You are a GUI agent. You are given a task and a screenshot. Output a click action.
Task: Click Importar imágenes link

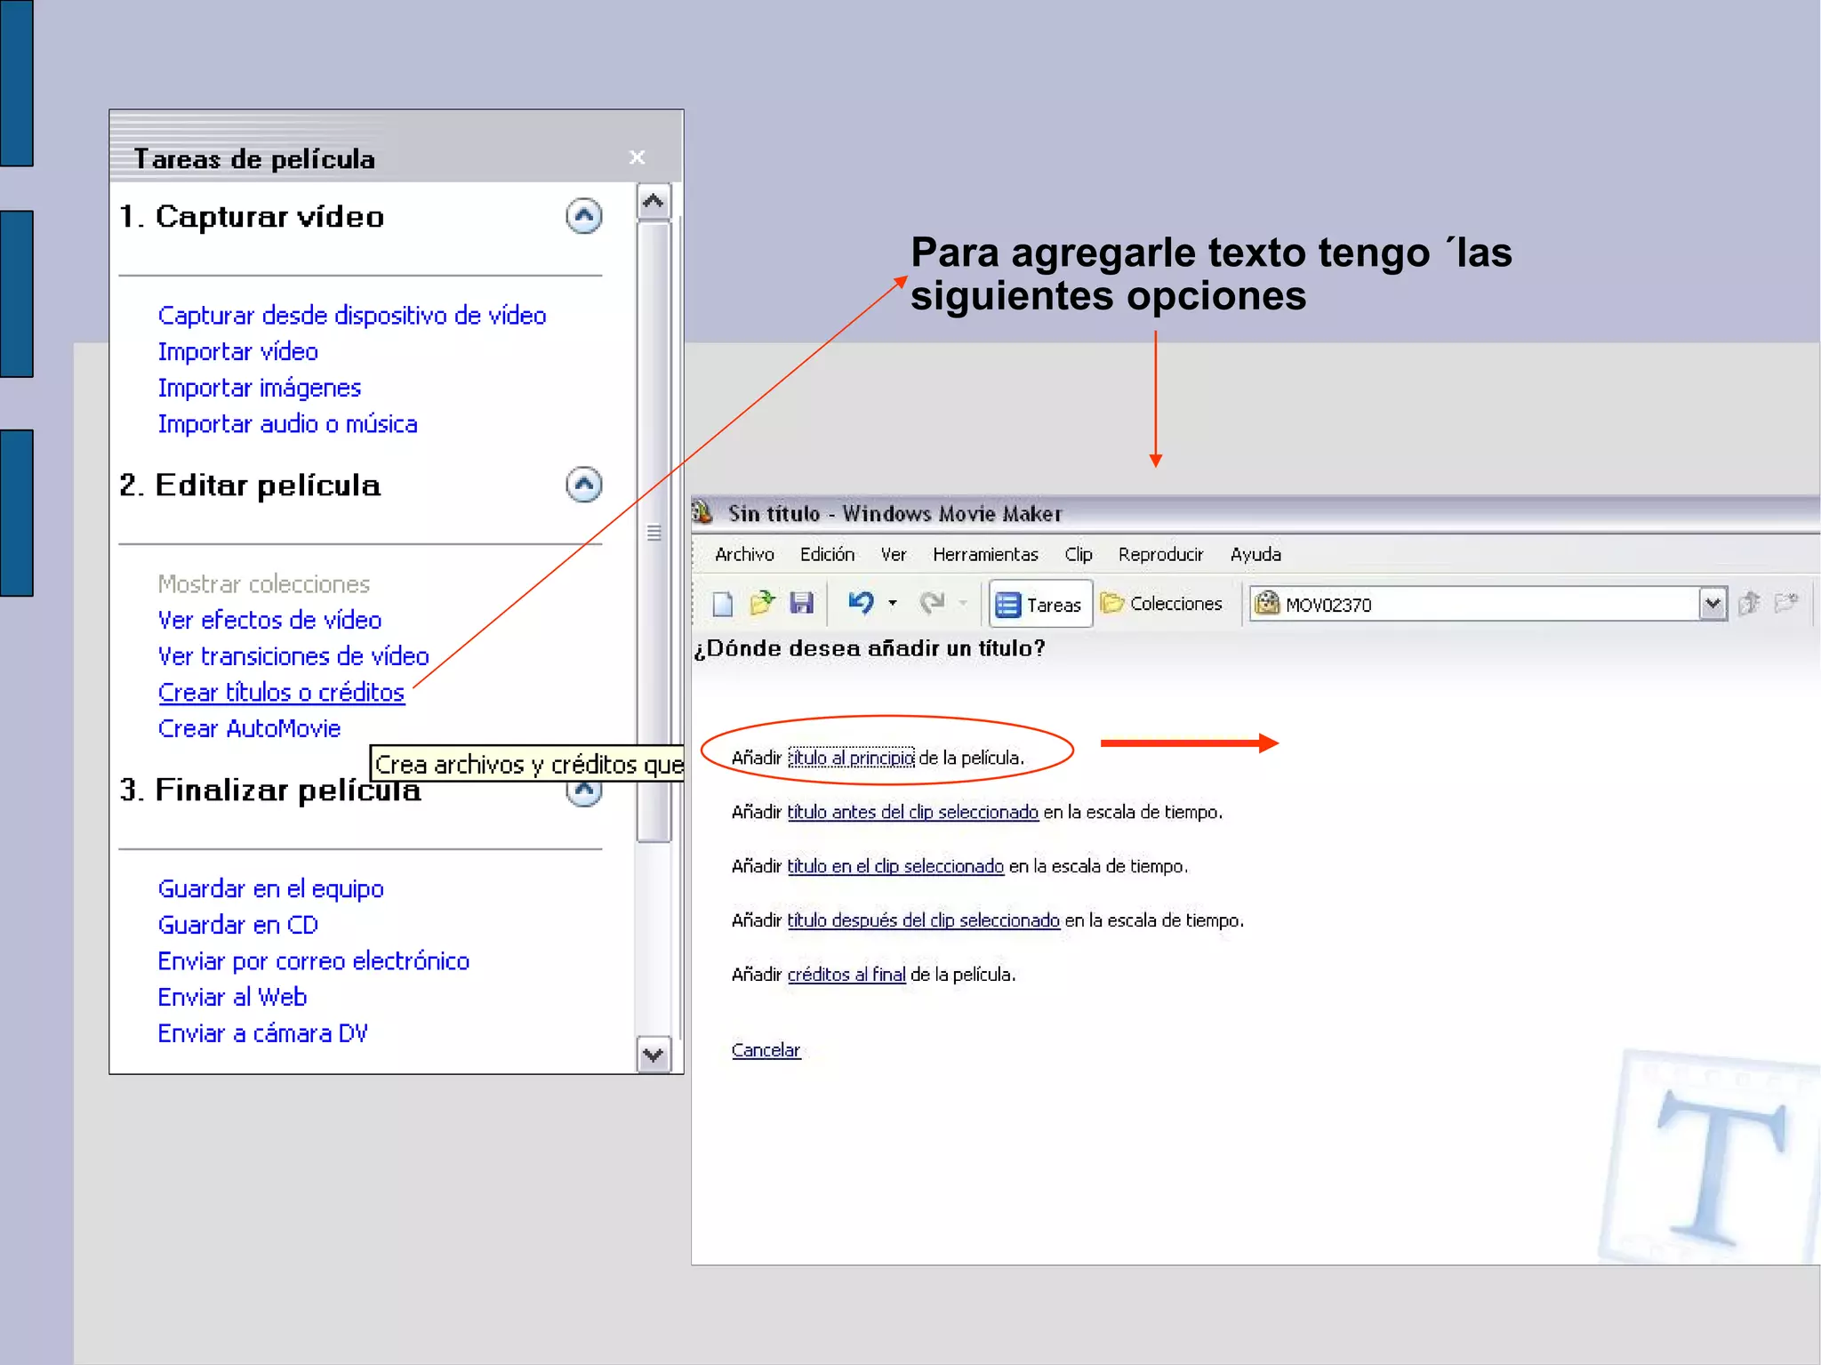[260, 389]
